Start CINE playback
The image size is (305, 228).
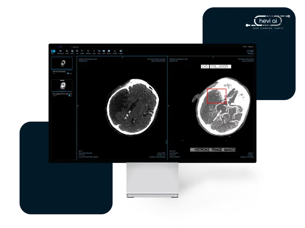click(104, 52)
